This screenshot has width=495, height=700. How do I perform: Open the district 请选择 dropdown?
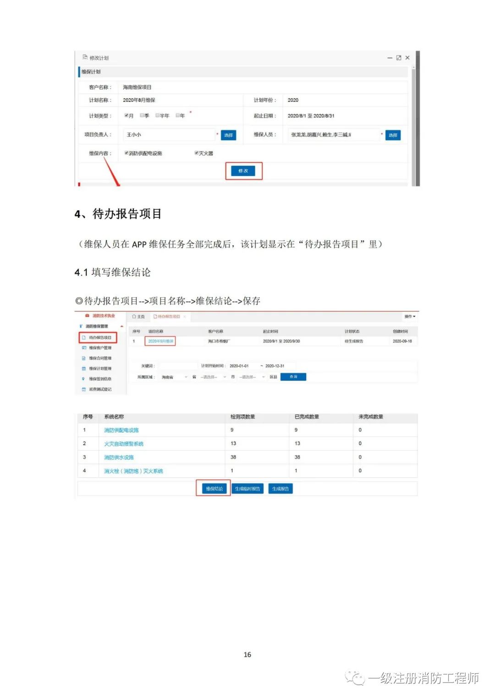click(x=252, y=377)
